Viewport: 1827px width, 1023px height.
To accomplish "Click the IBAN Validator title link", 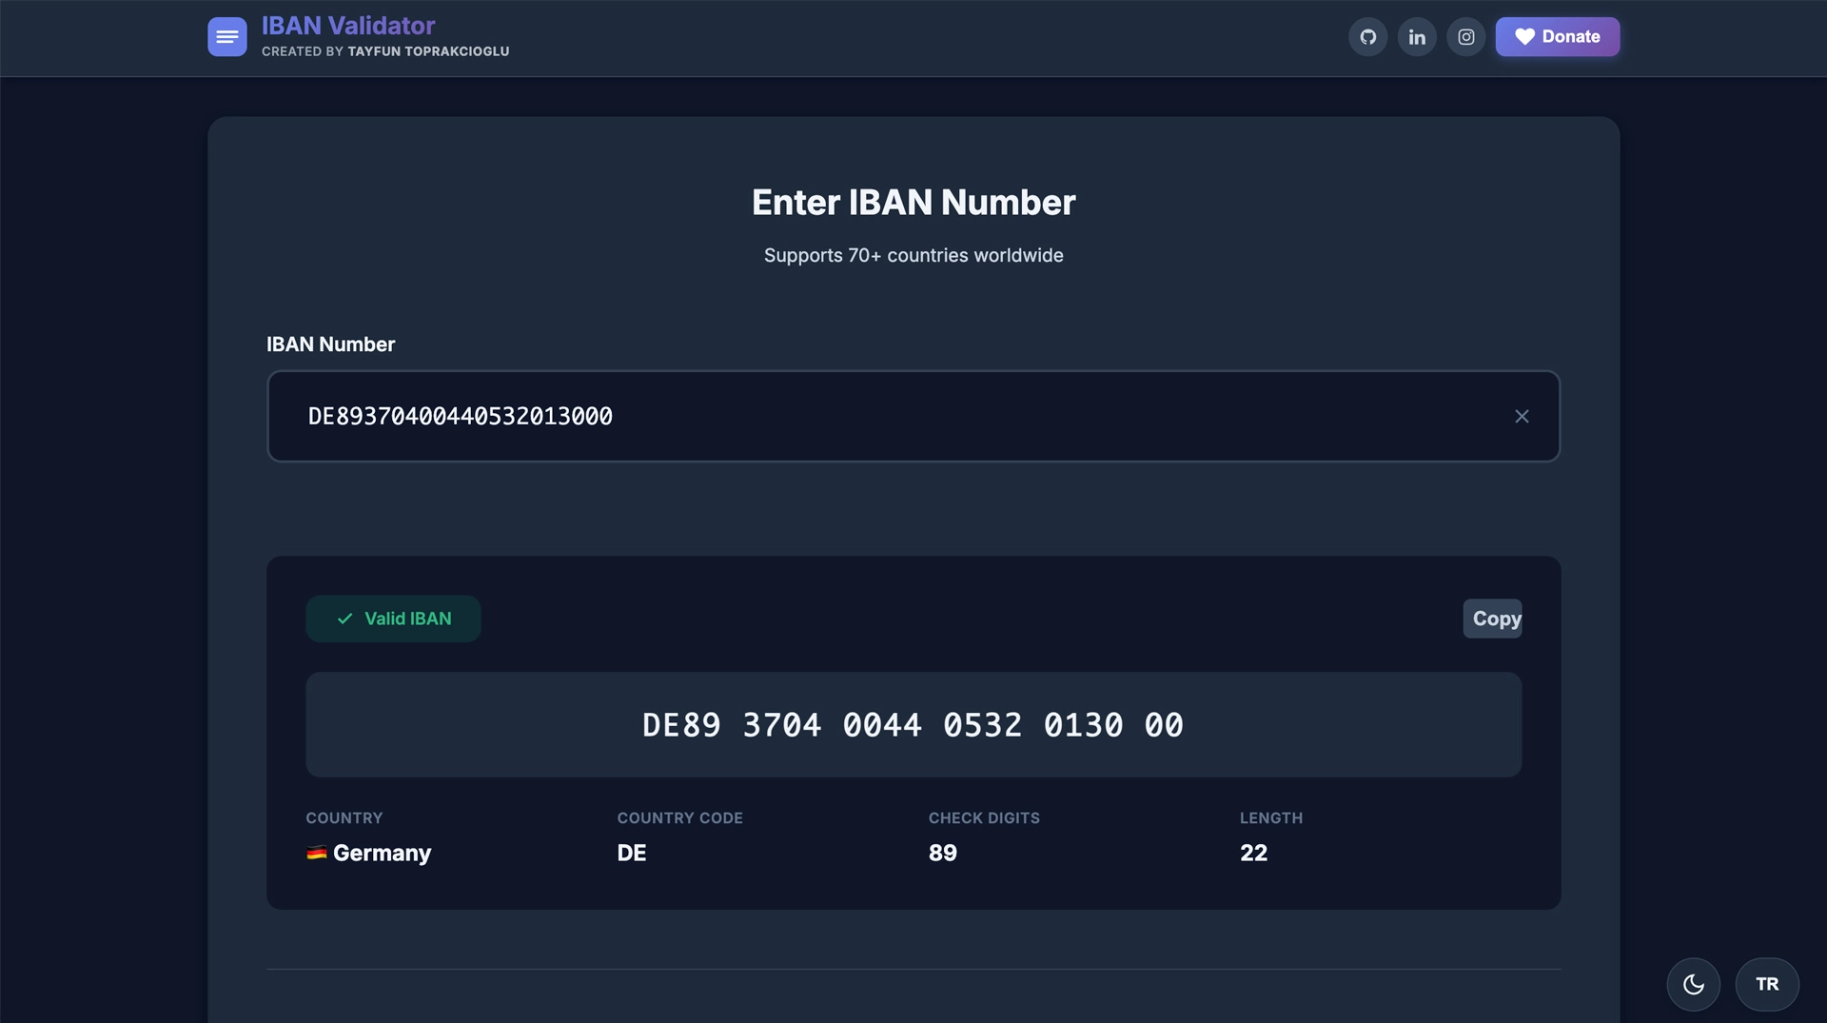I will [348, 25].
